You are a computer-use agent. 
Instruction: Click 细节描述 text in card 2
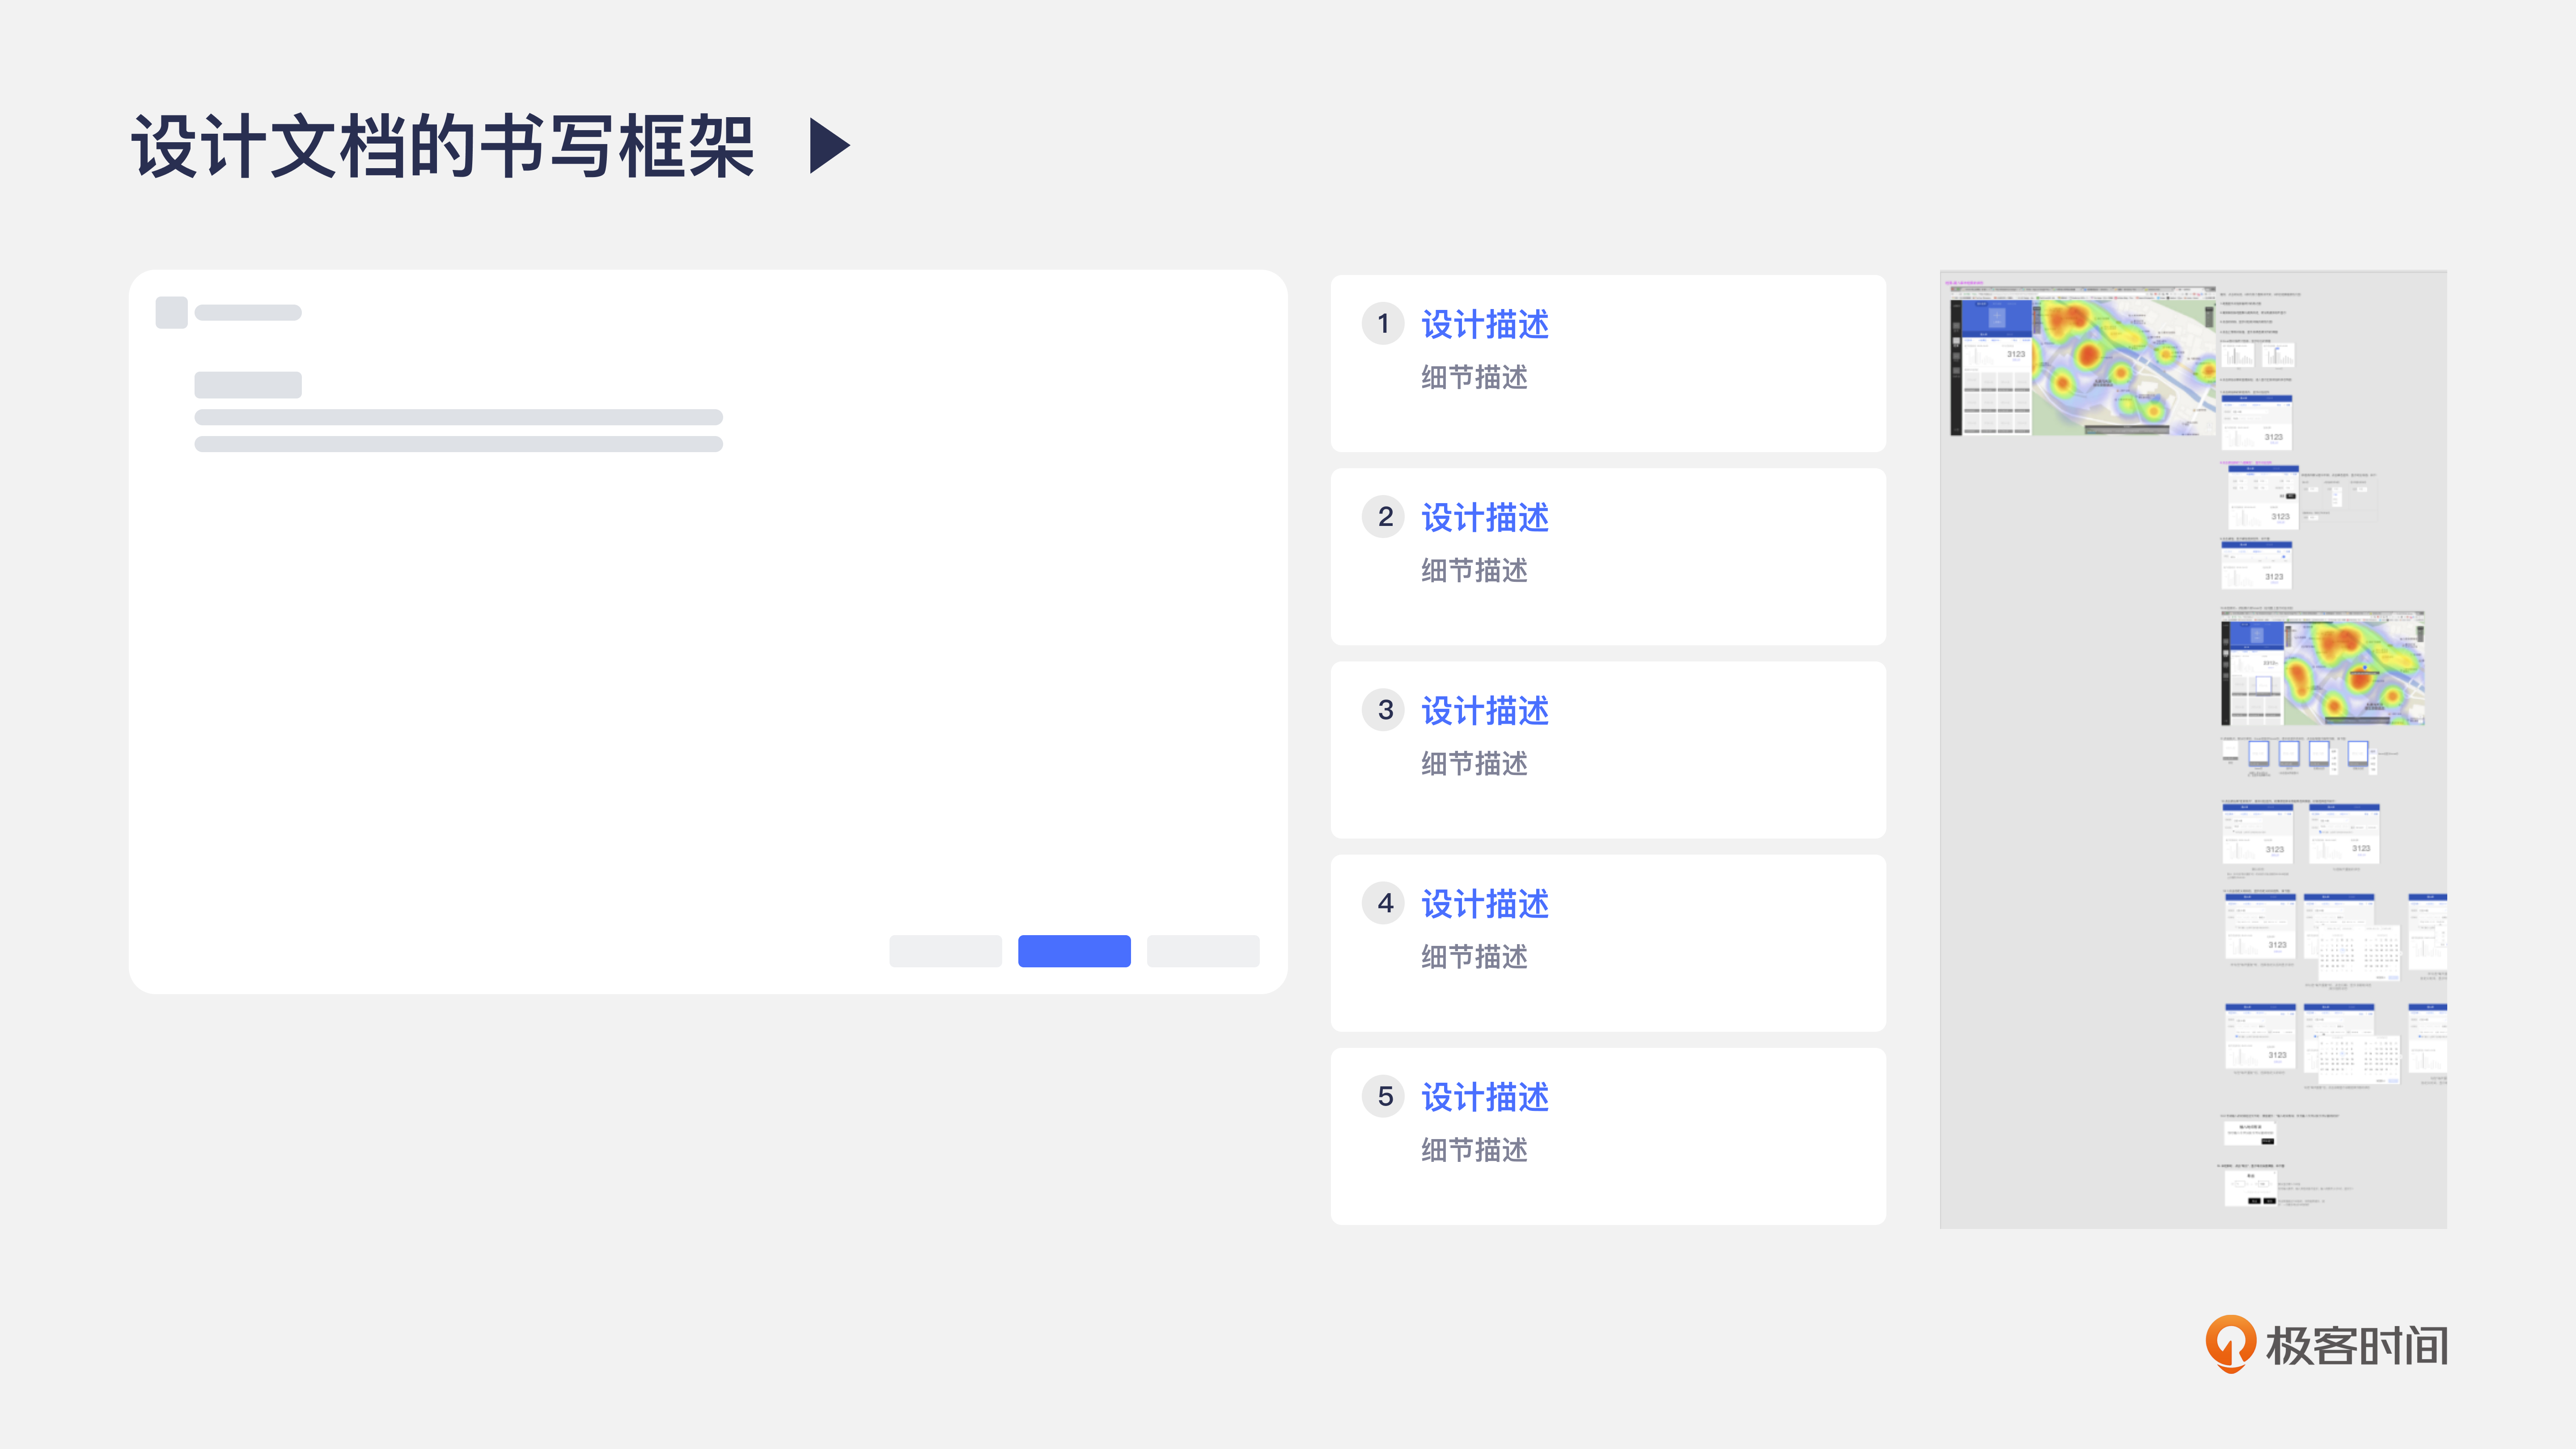click(1474, 570)
